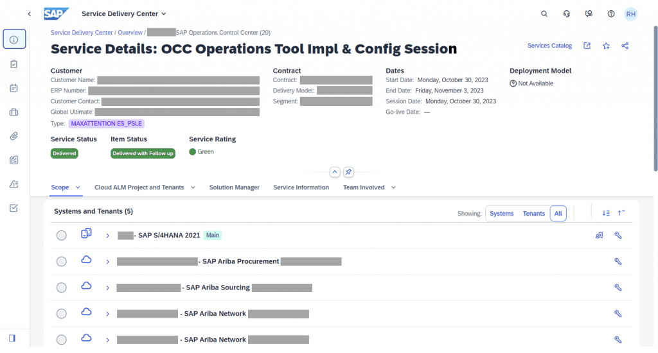The image size is (658, 353).
Task: Open the calendar icon in left sidebar
Action: pos(14,88)
